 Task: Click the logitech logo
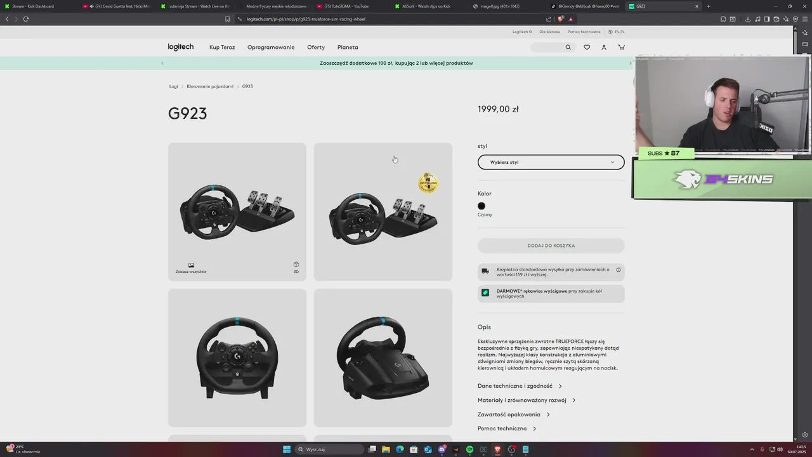(x=181, y=47)
